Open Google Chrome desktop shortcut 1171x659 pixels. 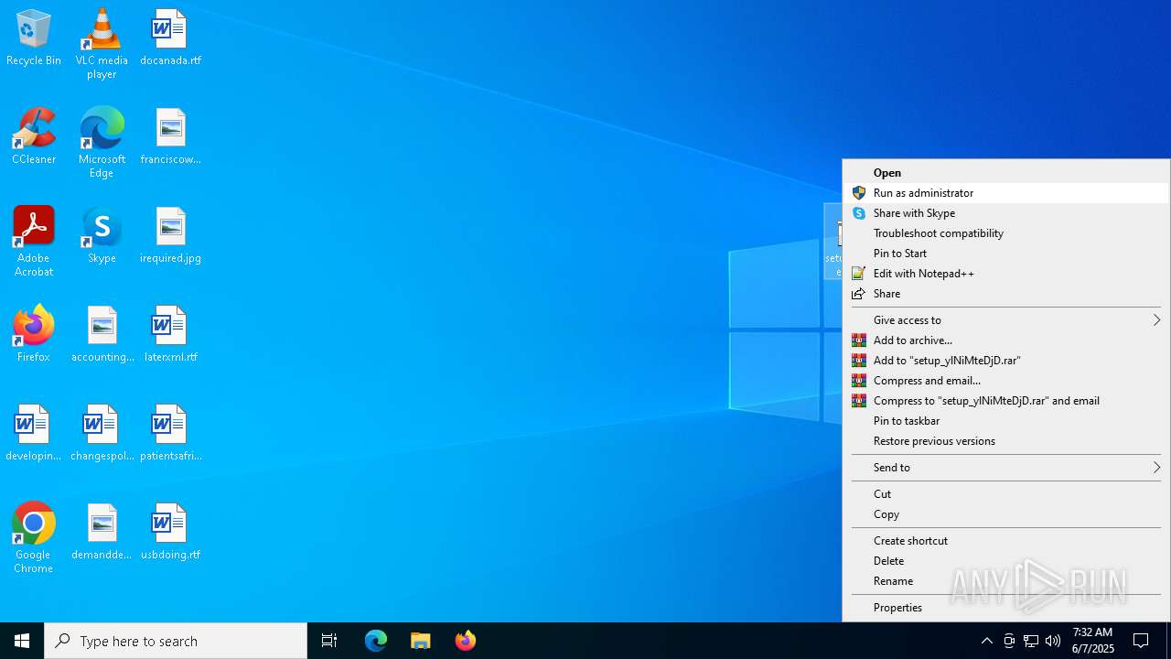[x=34, y=537]
